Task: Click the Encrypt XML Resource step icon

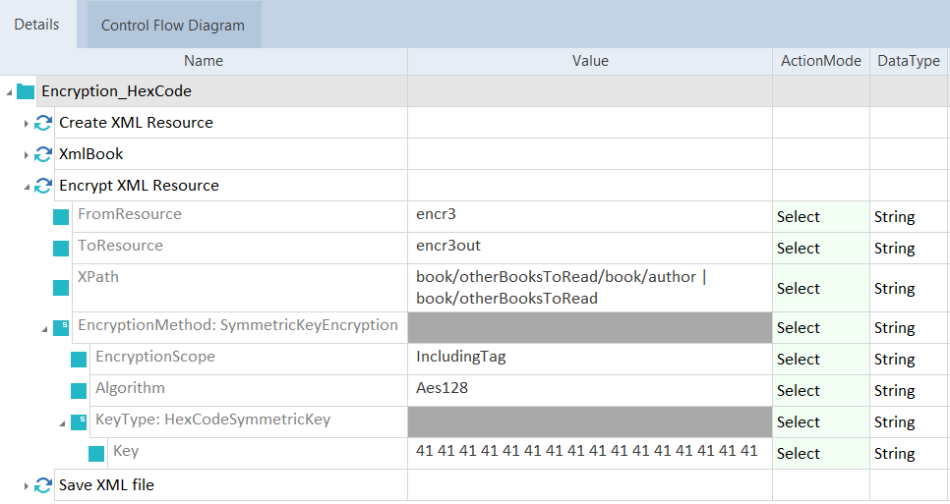Action: [43, 186]
